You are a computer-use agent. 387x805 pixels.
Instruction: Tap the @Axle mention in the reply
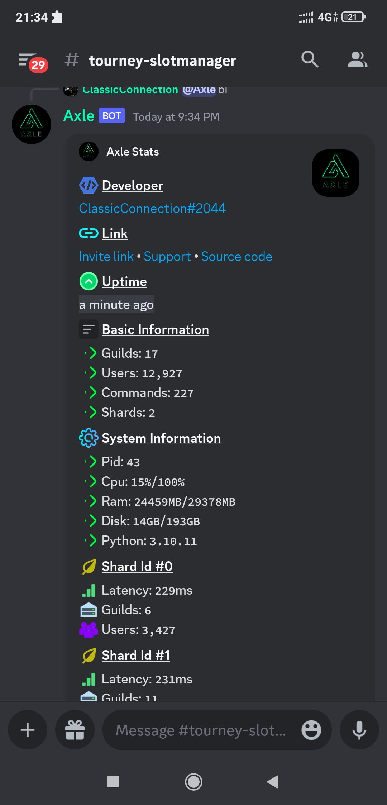pyautogui.click(x=198, y=90)
